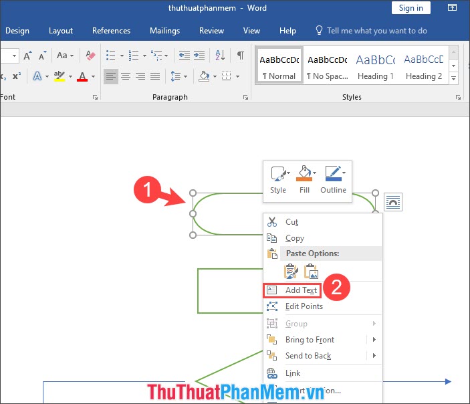Screen dimensions: 470x404
Task: Click the Cut scissors icon in context menu
Action: pos(272,222)
